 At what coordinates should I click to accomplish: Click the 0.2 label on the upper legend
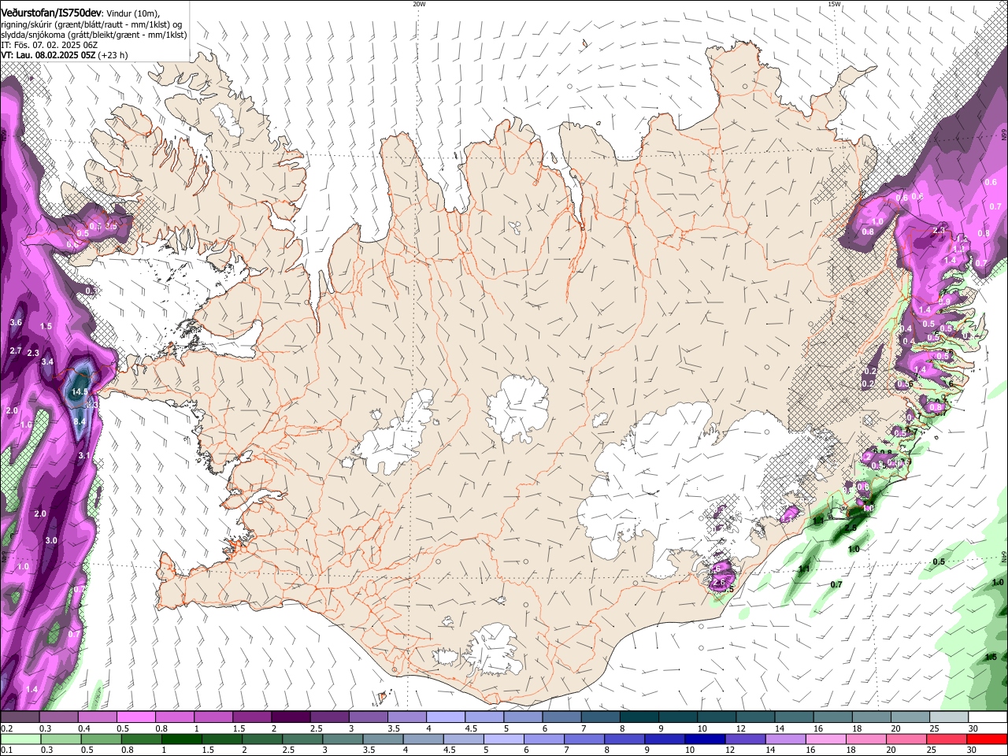(x=6, y=728)
